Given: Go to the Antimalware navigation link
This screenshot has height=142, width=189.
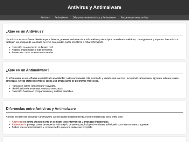Looking at the screenshot, I should pyautogui.click(x=61, y=18).
